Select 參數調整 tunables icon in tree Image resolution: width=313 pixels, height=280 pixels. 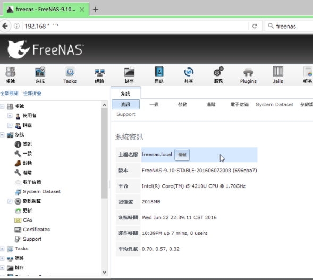pos(18,201)
